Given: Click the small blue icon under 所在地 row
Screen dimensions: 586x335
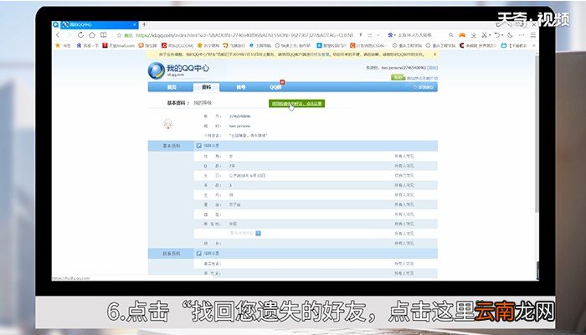Looking at the screenshot, I should [258, 234].
